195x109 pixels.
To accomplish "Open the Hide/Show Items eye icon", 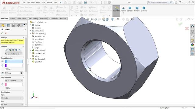I will coord(118,19).
